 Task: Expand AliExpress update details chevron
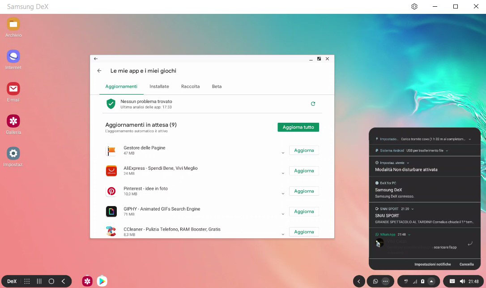click(283, 173)
